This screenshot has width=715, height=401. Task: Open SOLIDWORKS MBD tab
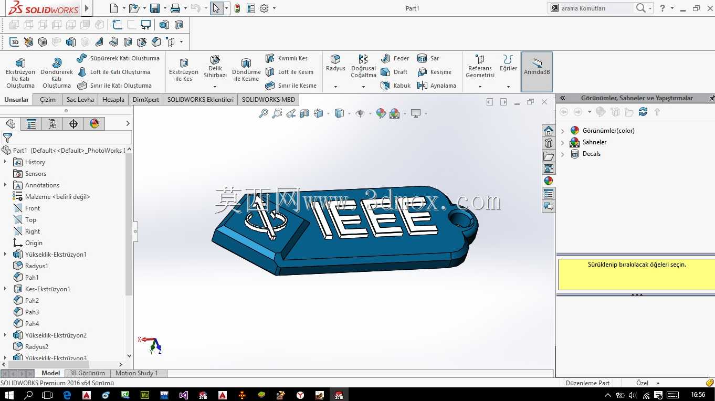(x=268, y=100)
